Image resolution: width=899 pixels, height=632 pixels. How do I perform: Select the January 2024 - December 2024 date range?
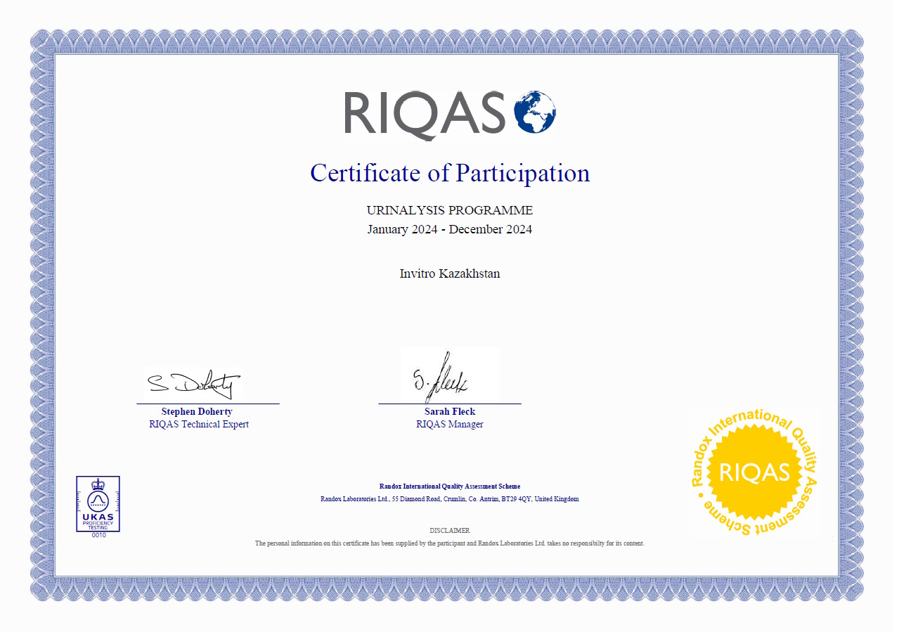pyautogui.click(x=450, y=229)
